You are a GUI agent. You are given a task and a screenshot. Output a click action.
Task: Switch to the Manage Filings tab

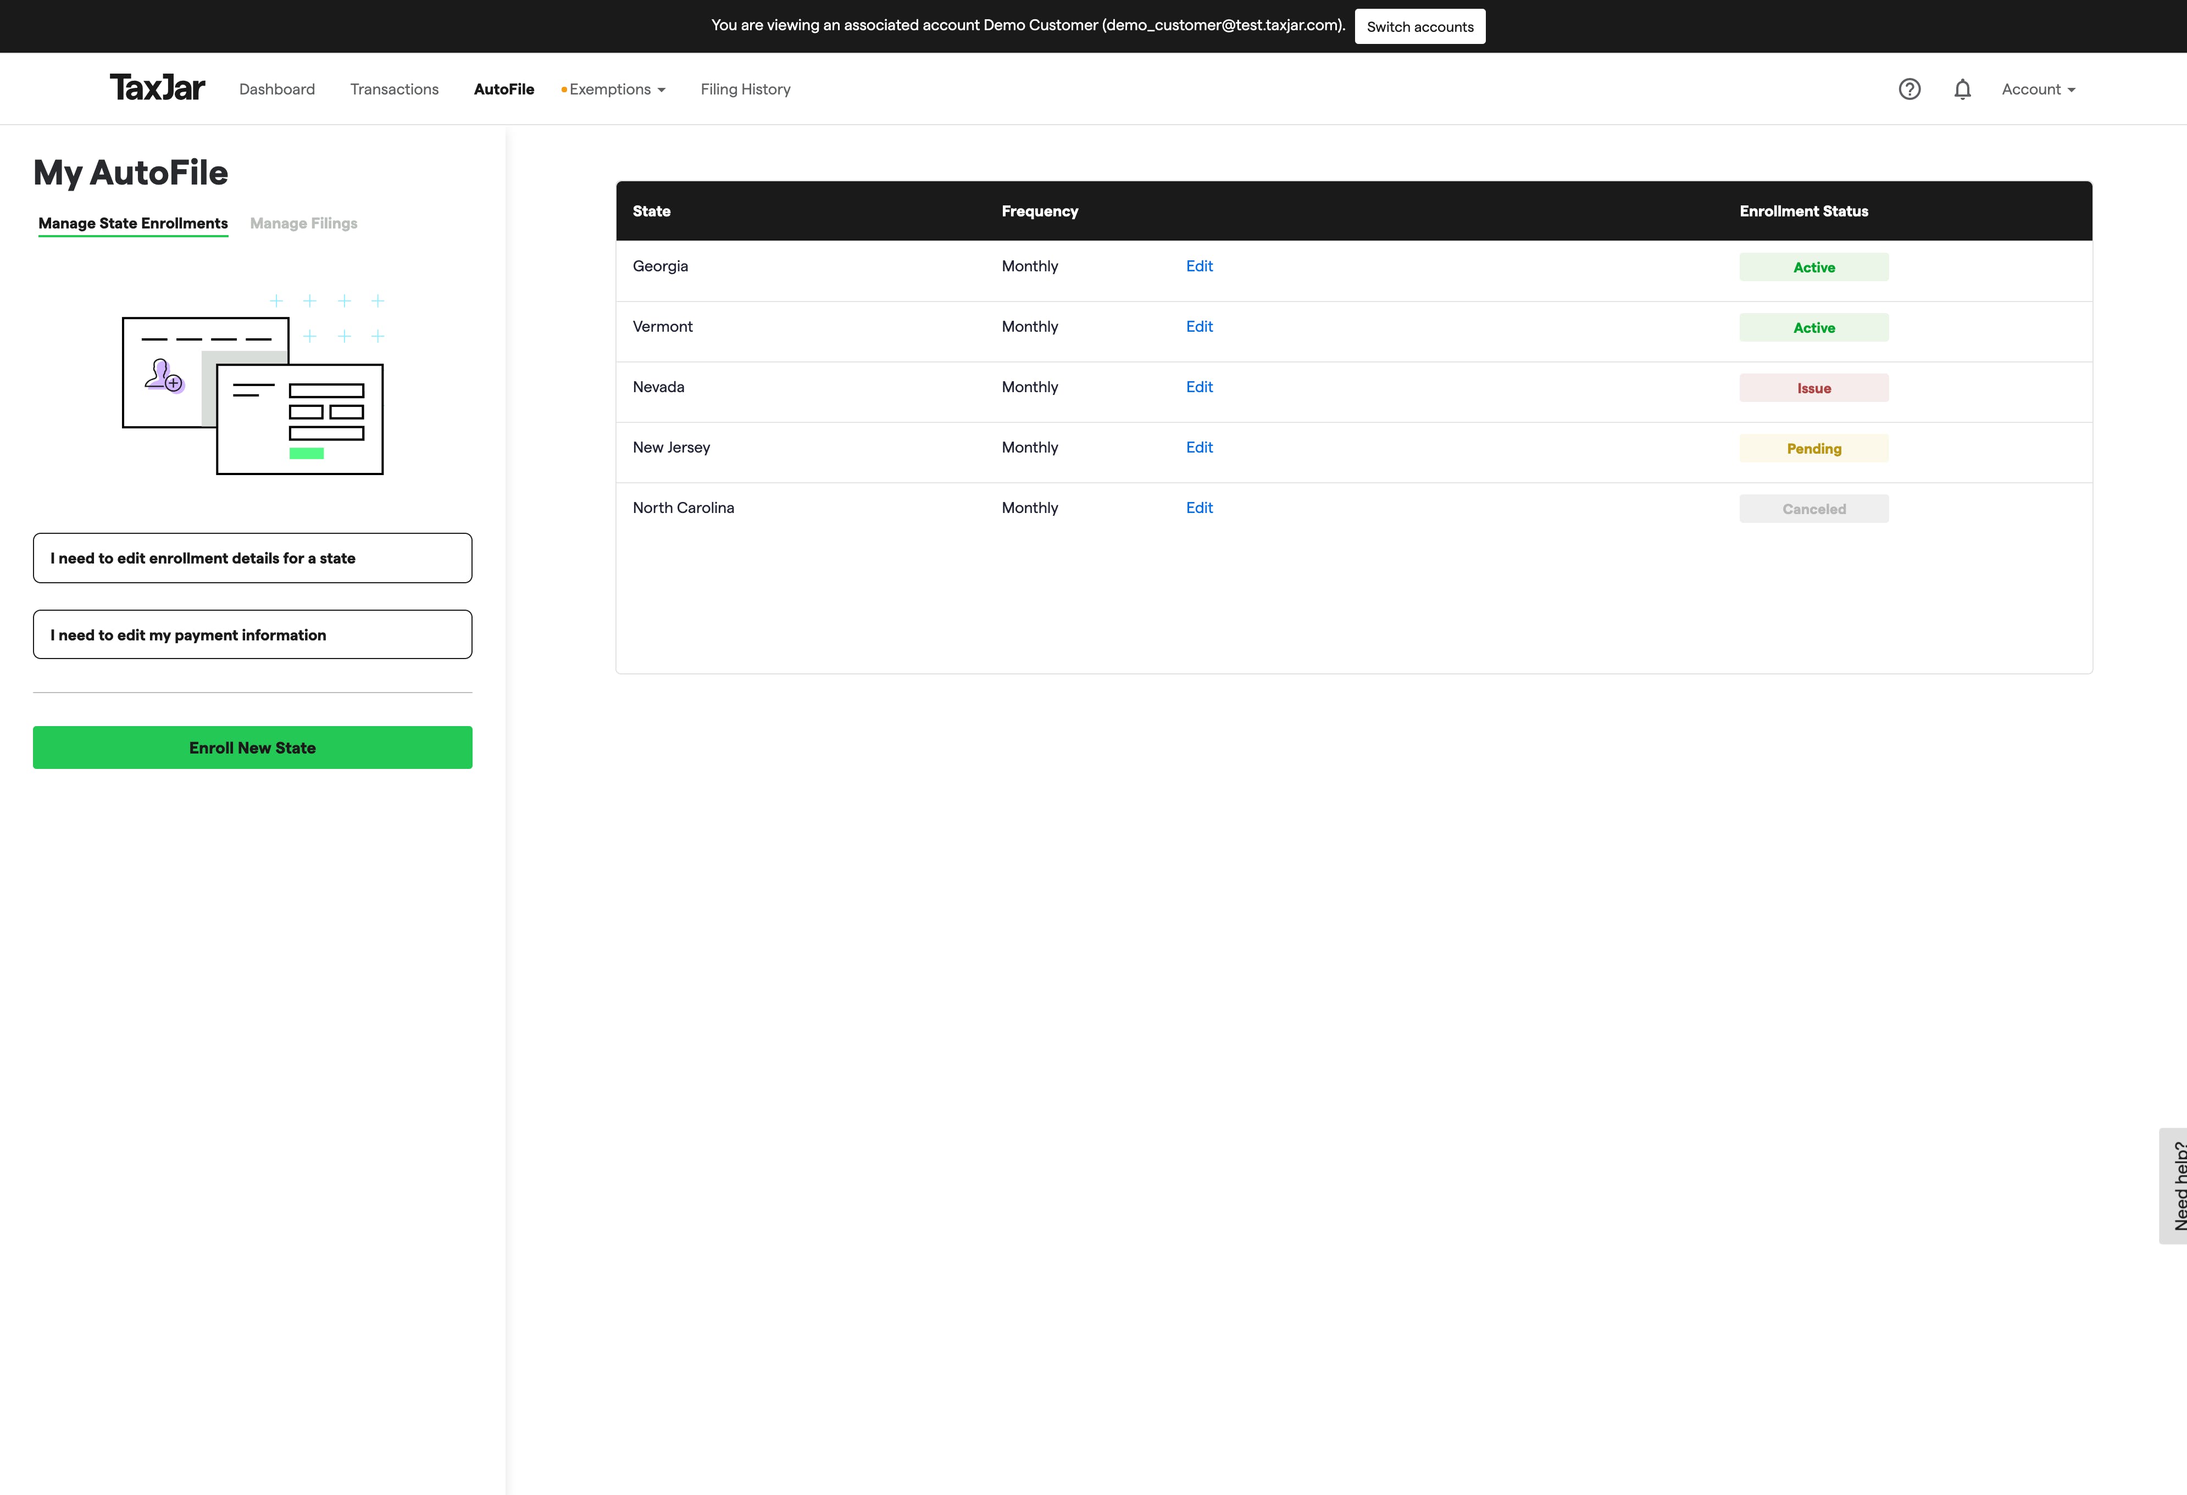[x=303, y=224]
